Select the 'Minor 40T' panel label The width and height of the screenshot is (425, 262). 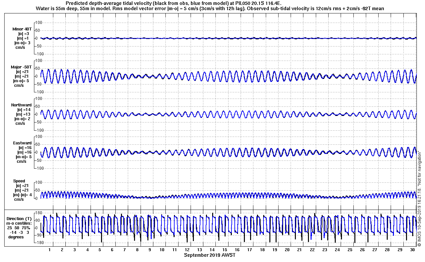pyautogui.click(x=22, y=29)
